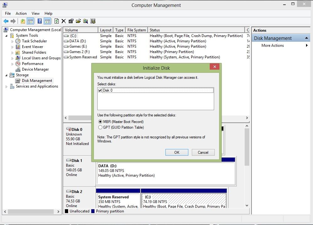Expand the Shared Folders node arrow
The height and width of the screenshot is (225, 313).
[x=12, y=53]
